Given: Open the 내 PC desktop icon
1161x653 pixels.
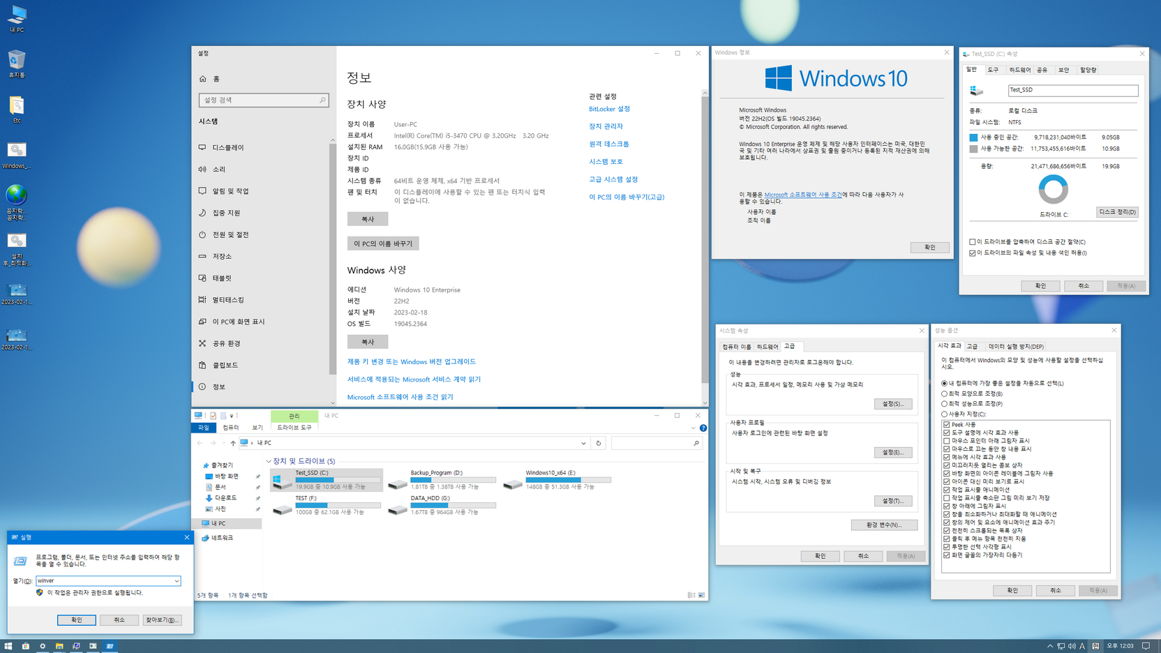Looking at the screenshot, I should click(x=17, y=19).
